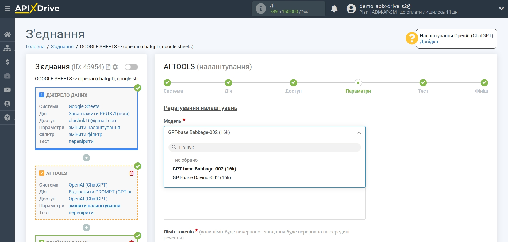Go to З'єднання breadcrumb
Image resolution: width=508 pixels, height=242 pixels.
tap(62, 47)
